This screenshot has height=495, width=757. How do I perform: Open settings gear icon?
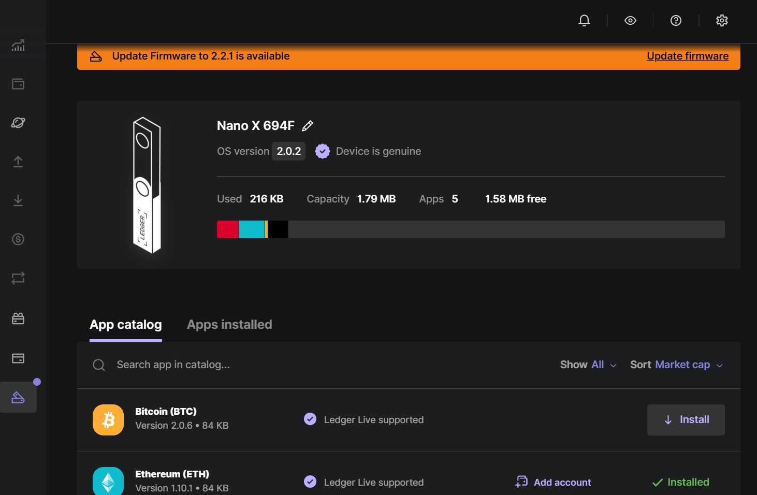[x=722, y=20]
